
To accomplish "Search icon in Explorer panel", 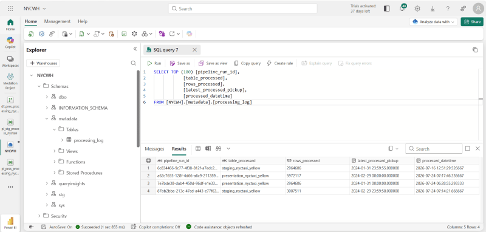I will pos(133,63).
